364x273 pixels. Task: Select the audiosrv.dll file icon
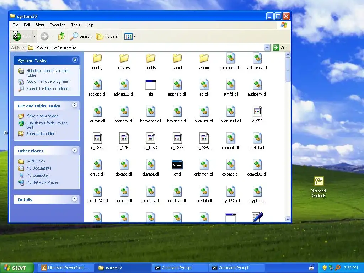click(x=257, y=85)
